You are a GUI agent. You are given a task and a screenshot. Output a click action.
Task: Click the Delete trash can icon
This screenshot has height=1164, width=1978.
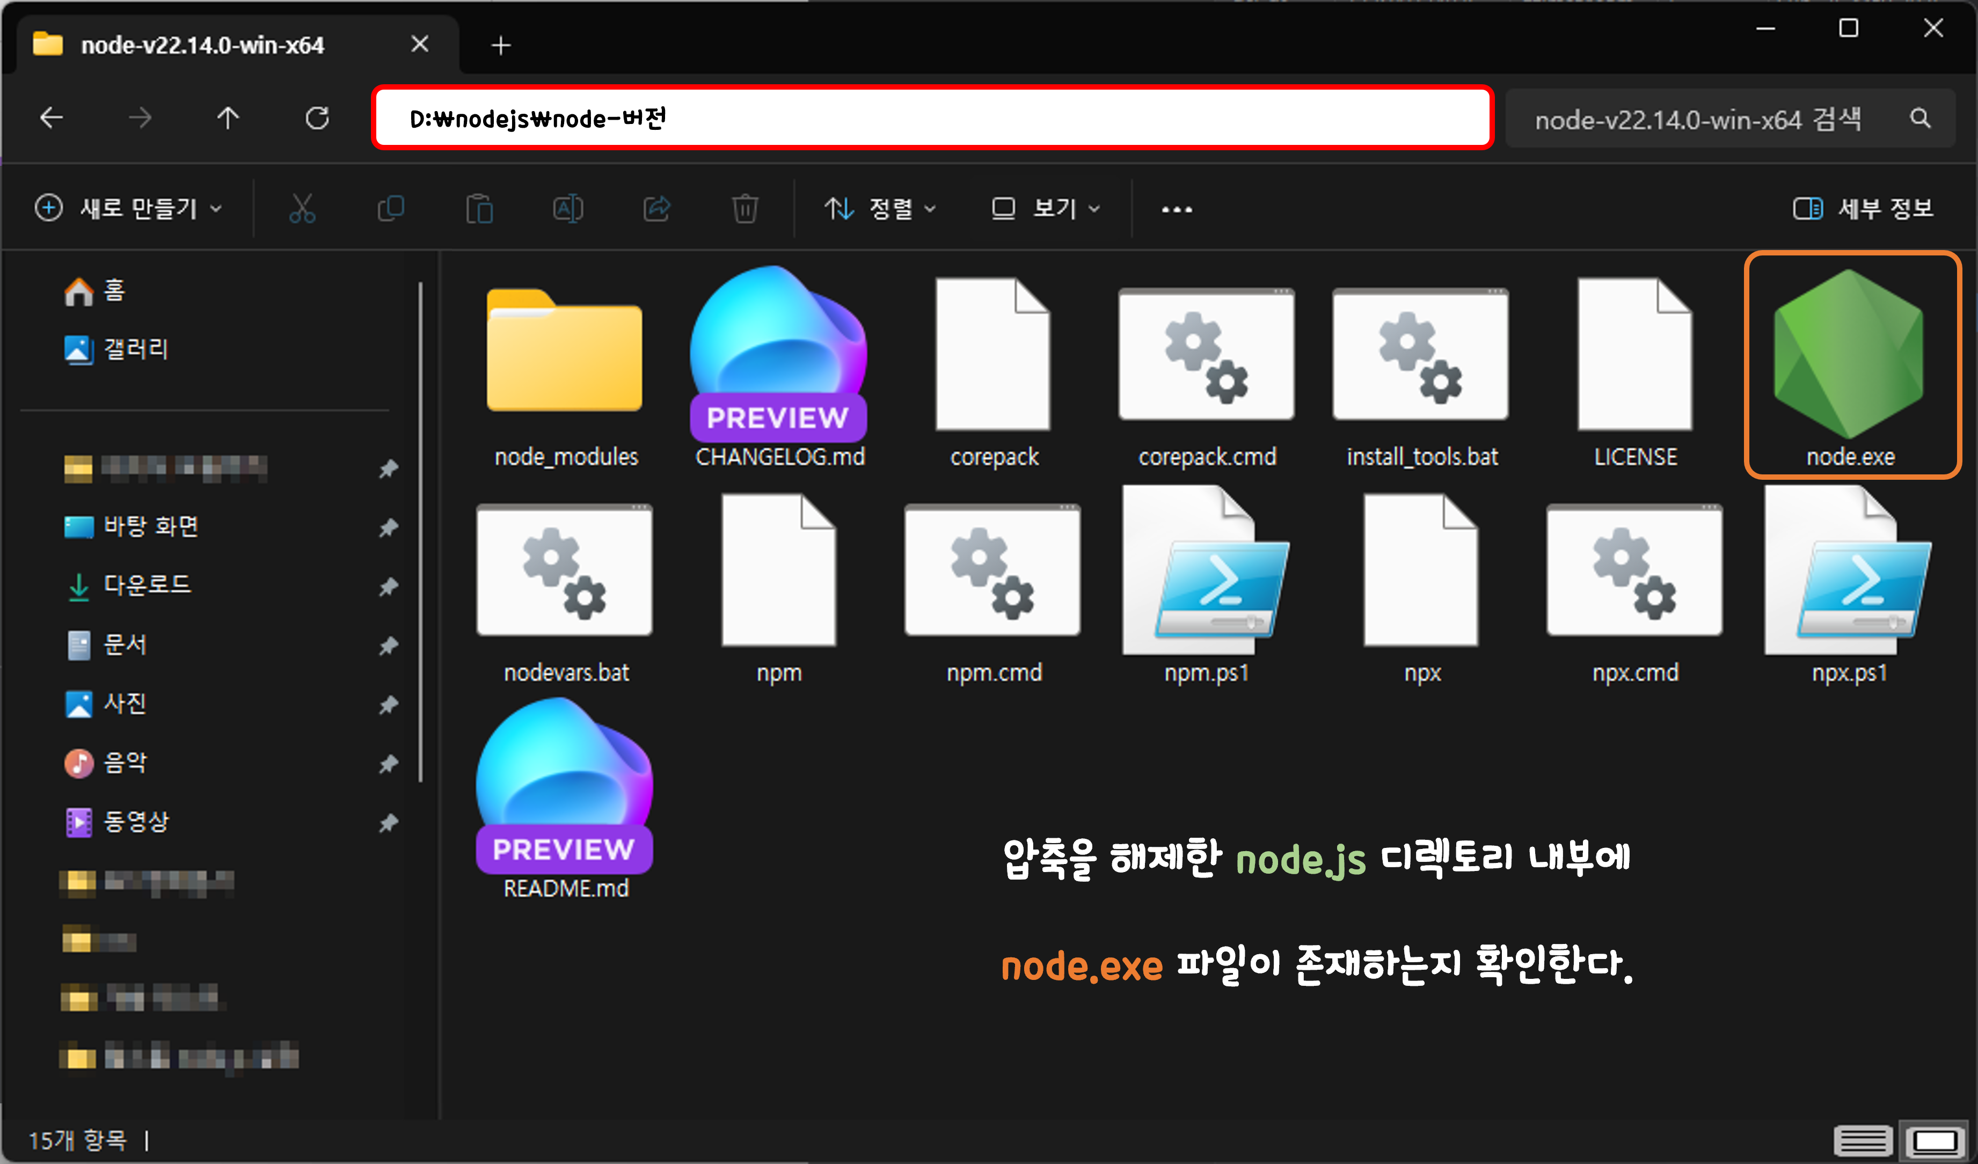coord(745,209)
